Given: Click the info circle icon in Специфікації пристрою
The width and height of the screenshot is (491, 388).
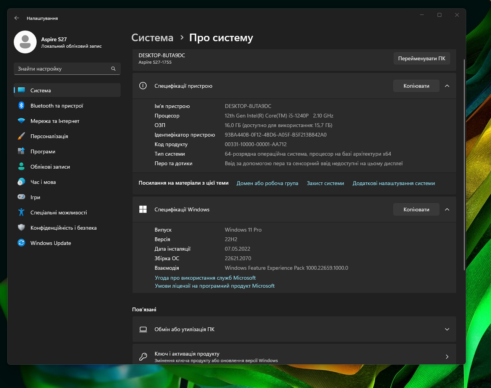Looking at the screenshot, I should [x=143, y=86].
